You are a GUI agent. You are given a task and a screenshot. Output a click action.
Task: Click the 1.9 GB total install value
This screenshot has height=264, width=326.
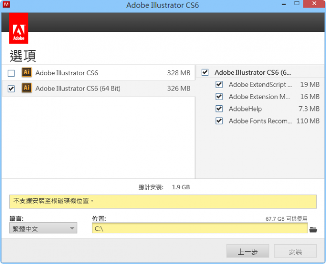pos(181,187)
